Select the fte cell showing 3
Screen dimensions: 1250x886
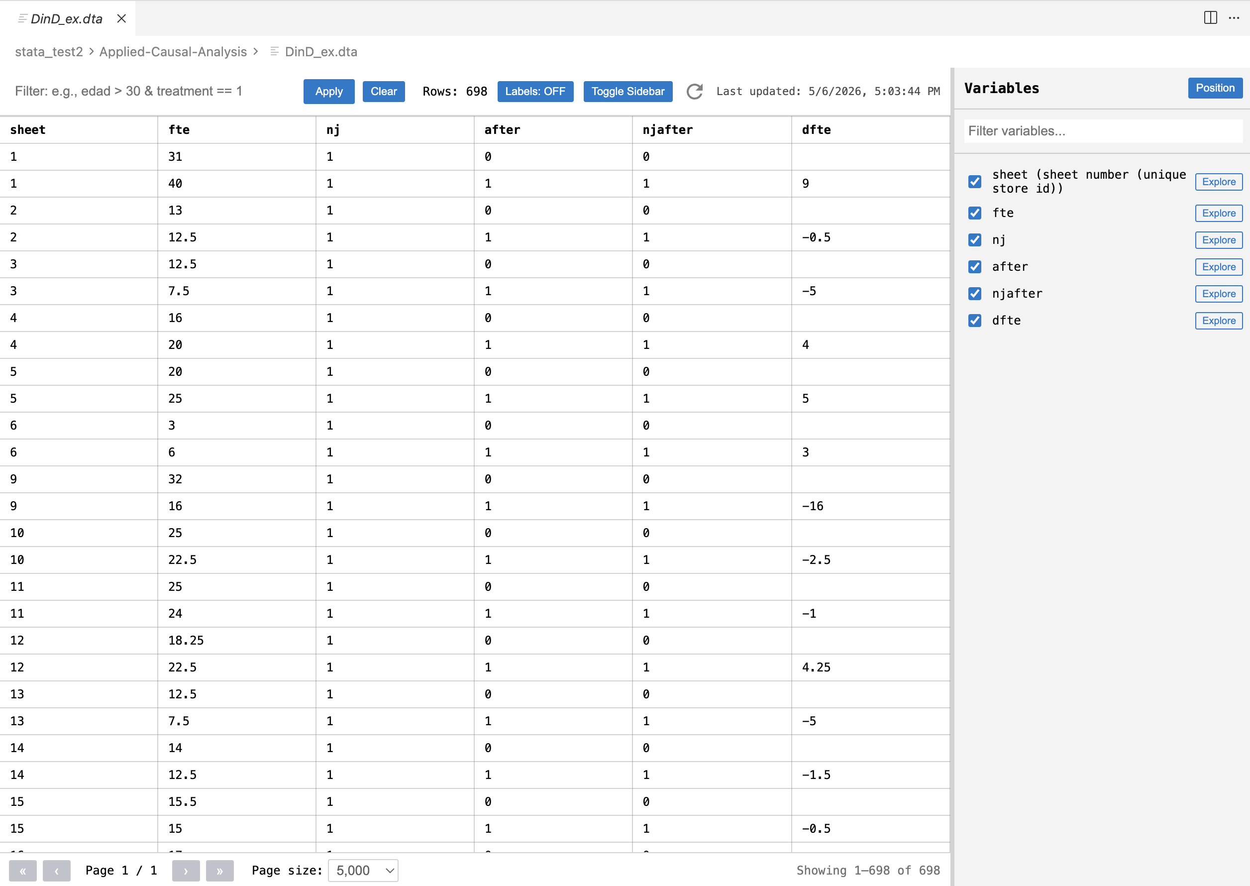coord(237,426)
